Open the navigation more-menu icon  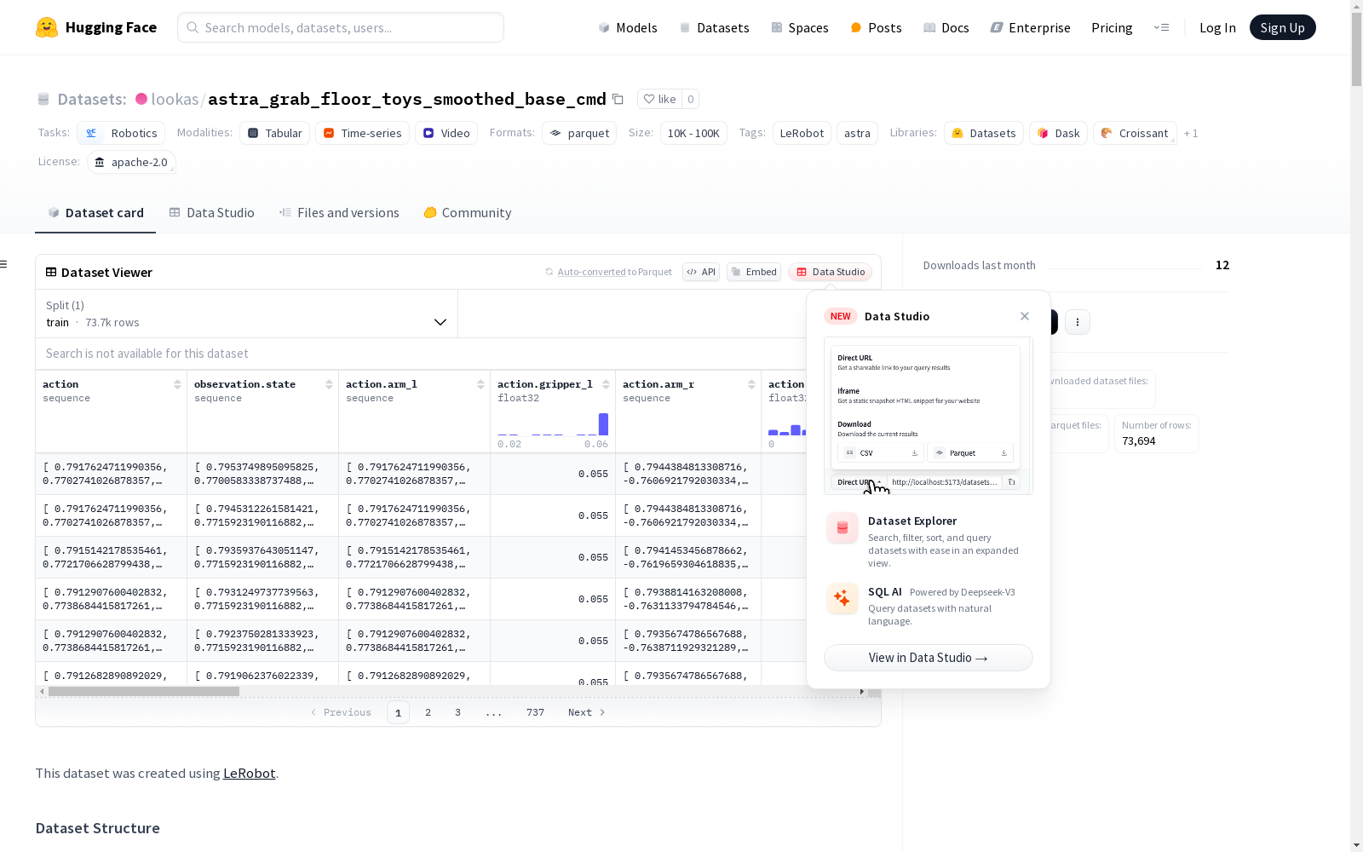[1161, 27]
